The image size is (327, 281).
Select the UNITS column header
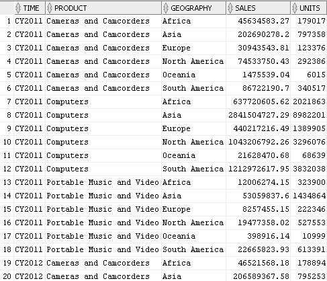coord(309,8)
